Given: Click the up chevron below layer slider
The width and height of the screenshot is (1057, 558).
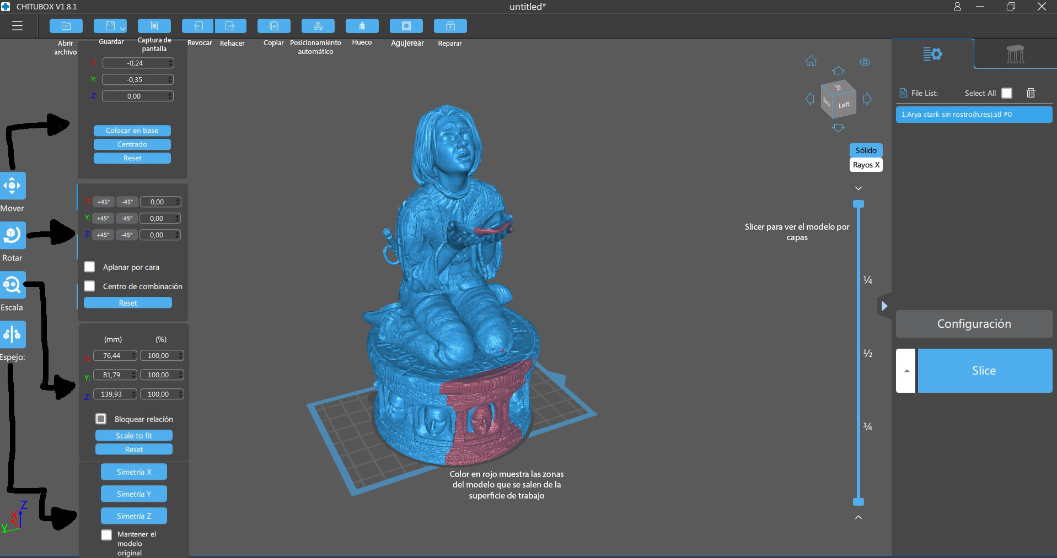Looking at the screenshot, I should (859, 517).
